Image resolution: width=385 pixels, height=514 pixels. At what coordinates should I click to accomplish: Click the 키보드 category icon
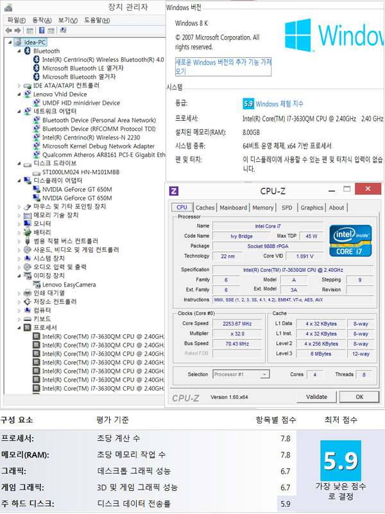(x=28, y=319)
